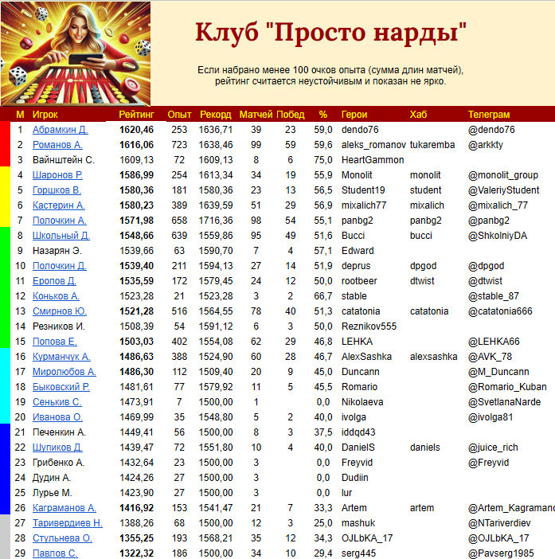Click the Хаб column header
The height and width of the screenshot is (559, 555).
pos(418,115)
